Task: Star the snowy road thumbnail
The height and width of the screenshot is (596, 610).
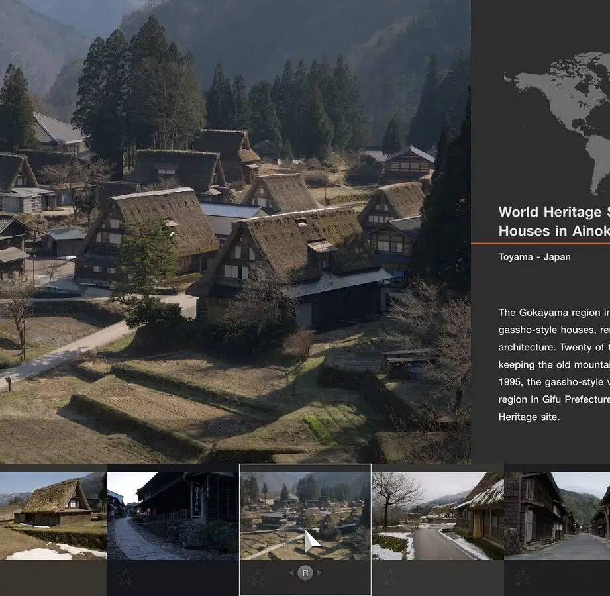Action: click(390, 577)
